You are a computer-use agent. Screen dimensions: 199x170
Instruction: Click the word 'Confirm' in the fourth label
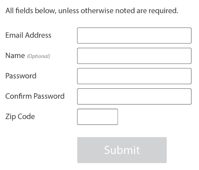[x=18, y=96]
